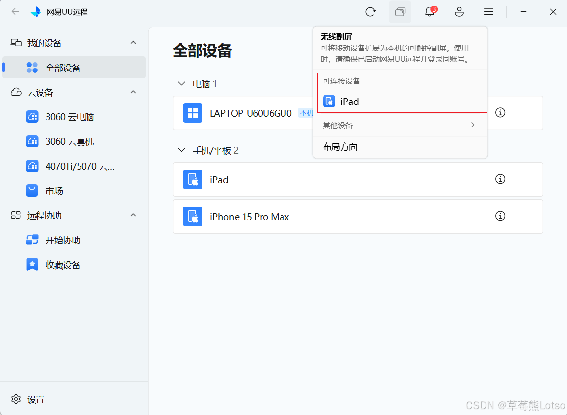Open 市场 in sidebar
567x415 pixels.
pyautogui.click(x=74, y=191)
